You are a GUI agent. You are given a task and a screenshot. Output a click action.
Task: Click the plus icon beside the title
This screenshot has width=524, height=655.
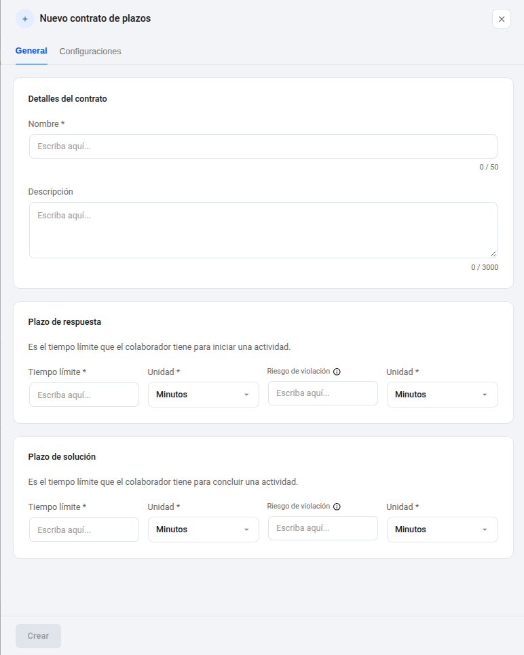[25, 19]
